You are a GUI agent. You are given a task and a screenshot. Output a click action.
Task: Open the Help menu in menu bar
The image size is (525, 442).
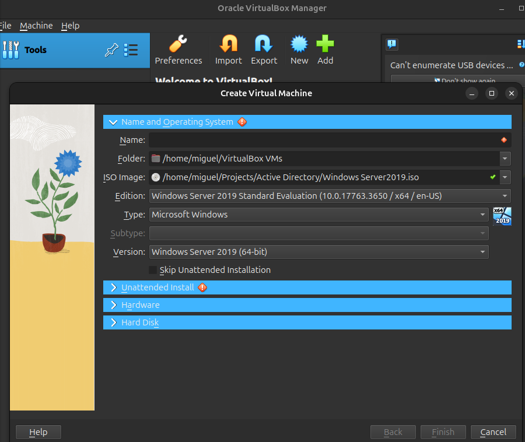[x=71, y=26]
